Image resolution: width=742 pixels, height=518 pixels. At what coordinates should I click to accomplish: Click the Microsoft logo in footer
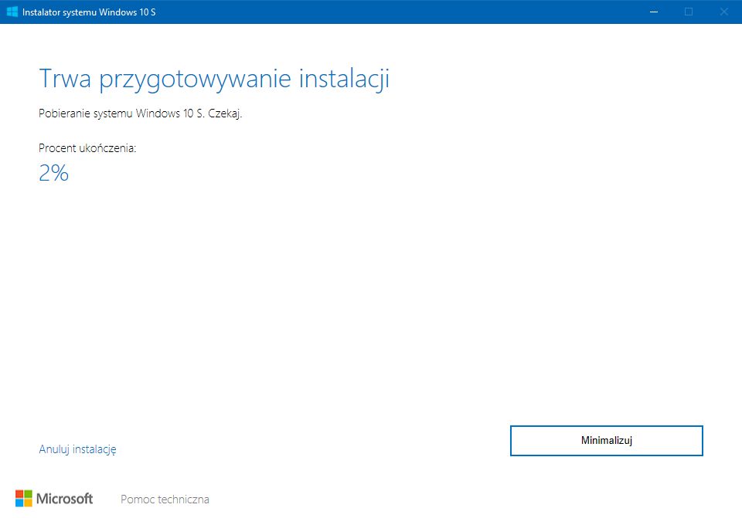point(54,499)
